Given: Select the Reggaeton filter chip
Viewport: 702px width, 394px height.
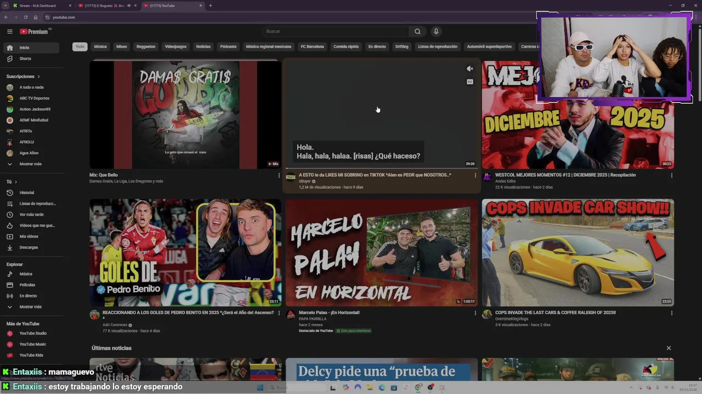Looking at the screenshot, I should 146,47.
